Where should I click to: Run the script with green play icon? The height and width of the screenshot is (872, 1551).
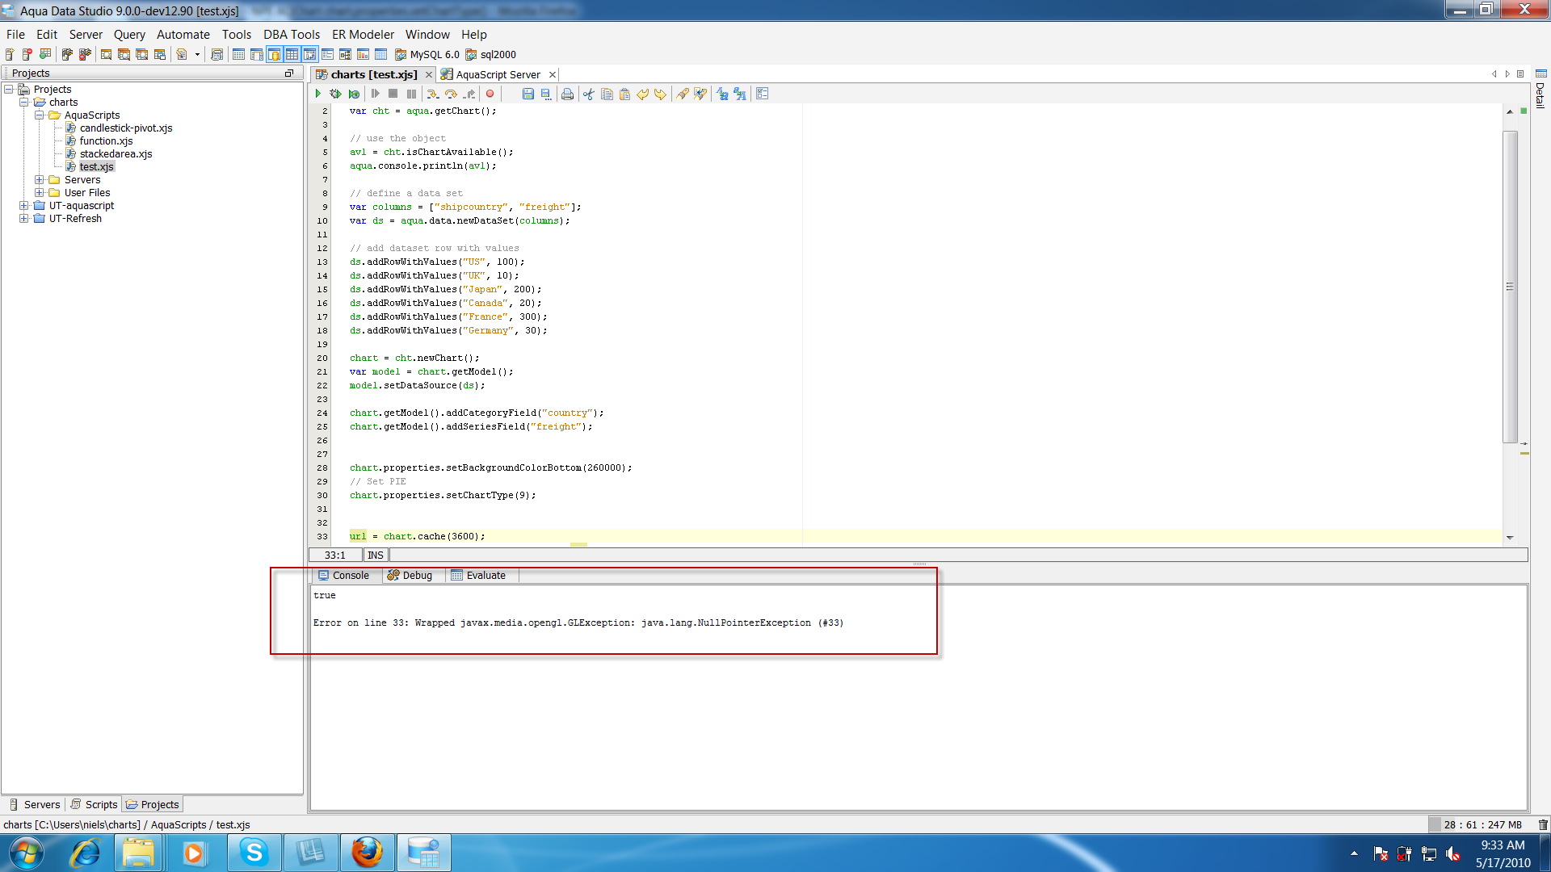coord(318,94)
